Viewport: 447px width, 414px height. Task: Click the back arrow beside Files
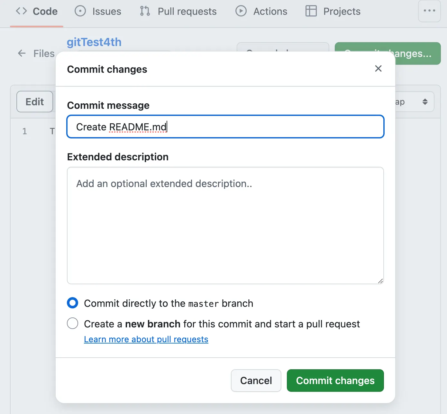click(22, 53)
